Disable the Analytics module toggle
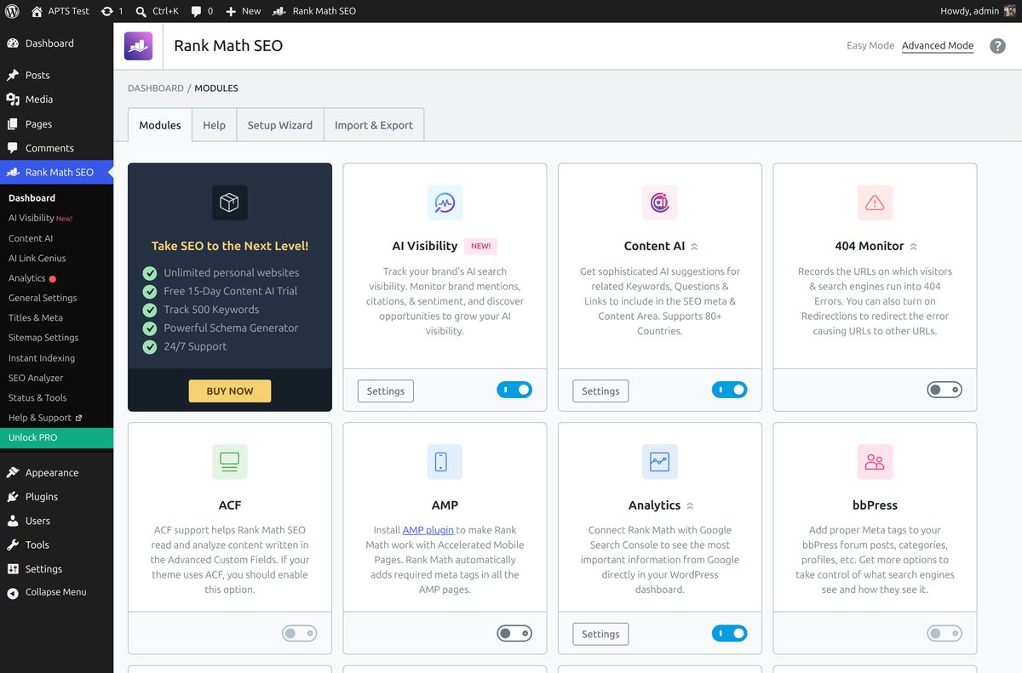Image resolution: width=1022 pixels, height=673 pixels. point(729,634)
